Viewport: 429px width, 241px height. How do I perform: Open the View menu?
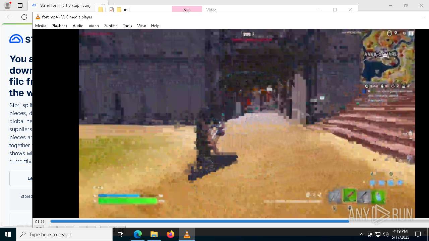coord(141,26)
